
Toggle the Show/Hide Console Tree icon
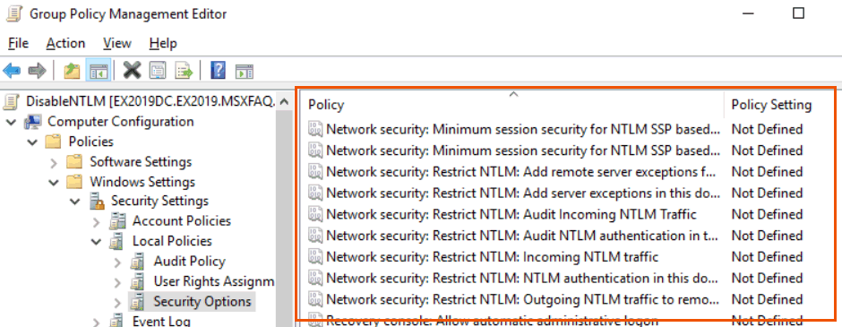(x=99, y=71)
